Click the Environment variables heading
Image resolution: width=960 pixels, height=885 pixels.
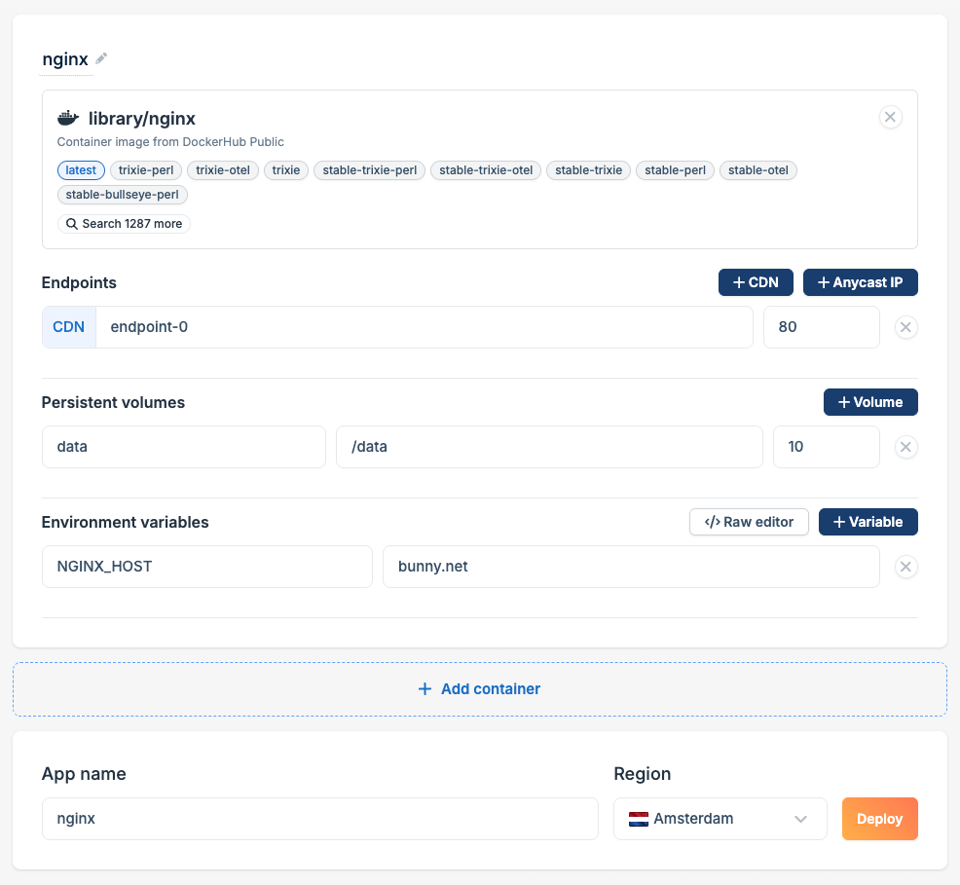coord(125,522)
